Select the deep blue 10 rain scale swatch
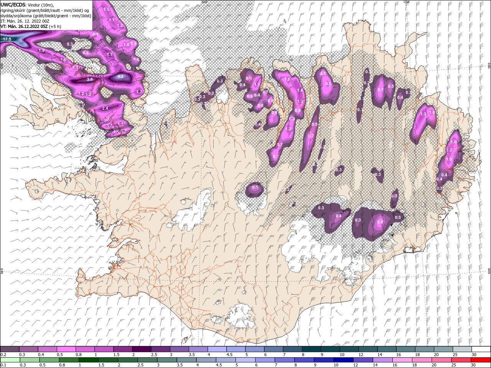Image resolution: width=491 pixels, height=368 pixels. 343,360
